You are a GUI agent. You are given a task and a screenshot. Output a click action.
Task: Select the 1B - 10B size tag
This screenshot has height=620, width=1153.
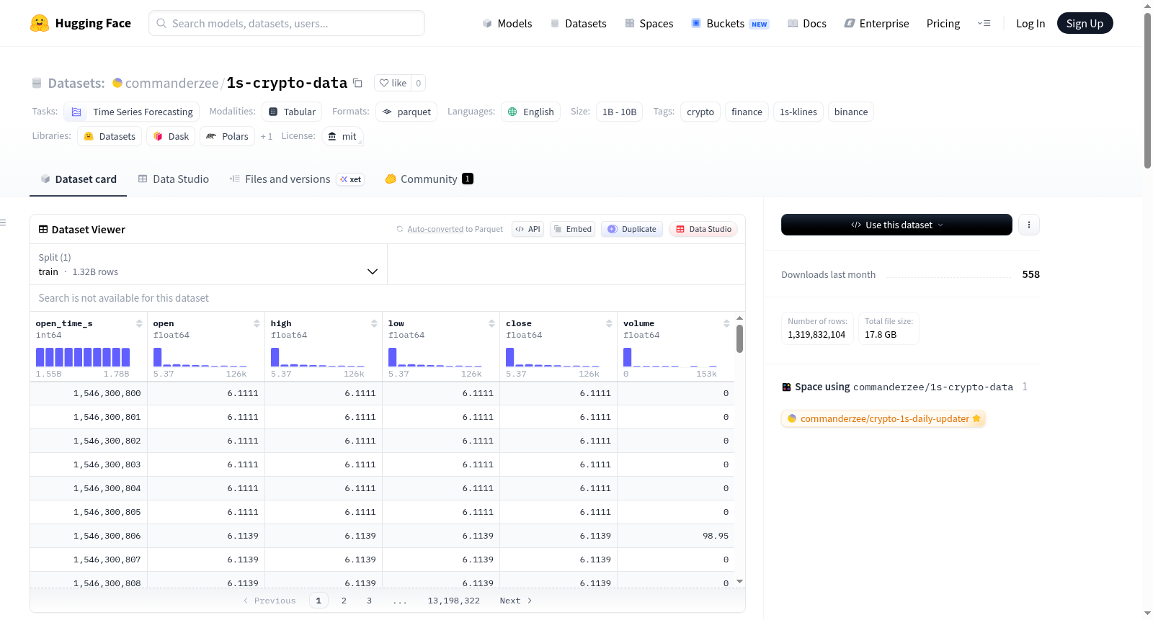(x=620, y=112)
